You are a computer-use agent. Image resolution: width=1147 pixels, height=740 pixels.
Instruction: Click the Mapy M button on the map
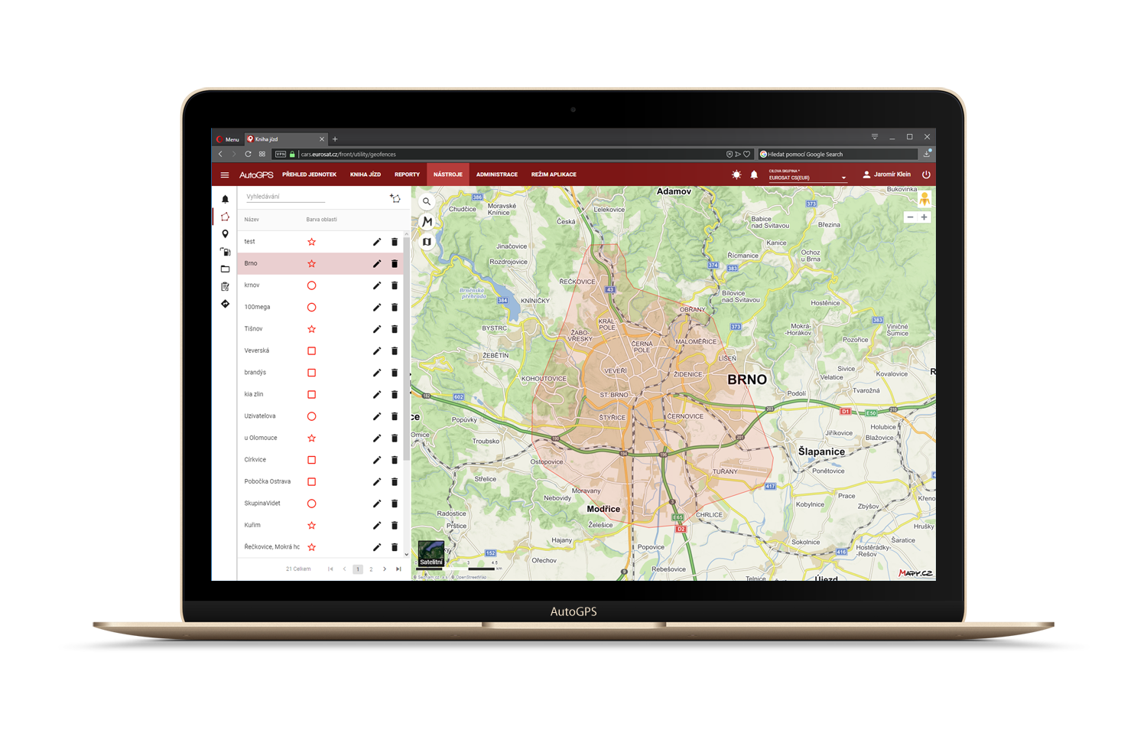coord(427,222)
